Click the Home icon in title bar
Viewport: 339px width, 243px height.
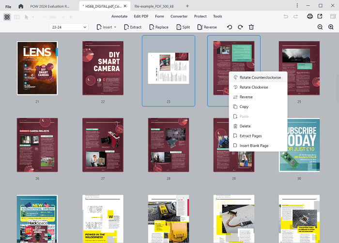coord(20,6)
